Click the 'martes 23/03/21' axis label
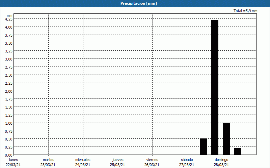This screenshot has width=270, height=168. pyautogui.click(x=48, y=162)
